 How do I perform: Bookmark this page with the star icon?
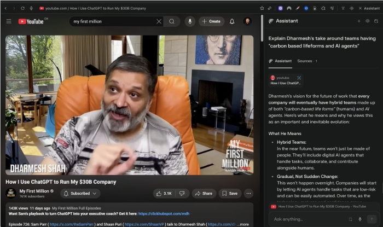point(262,8)
